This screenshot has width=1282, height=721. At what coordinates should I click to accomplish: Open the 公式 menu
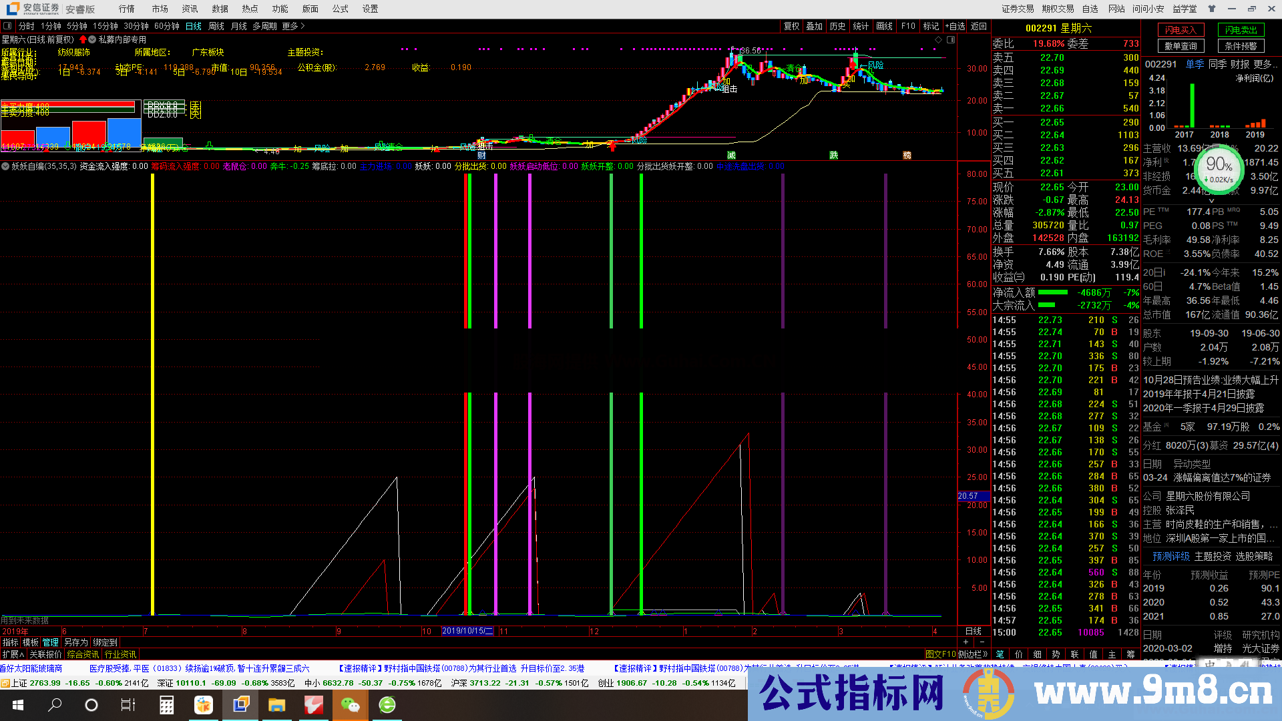341,9
